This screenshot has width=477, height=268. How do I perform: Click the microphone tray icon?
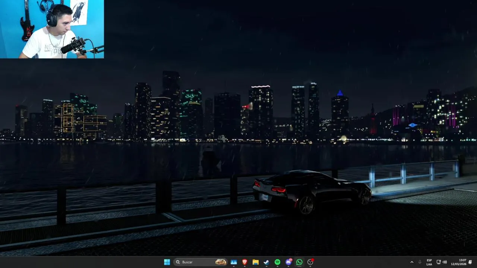point(420,262)
